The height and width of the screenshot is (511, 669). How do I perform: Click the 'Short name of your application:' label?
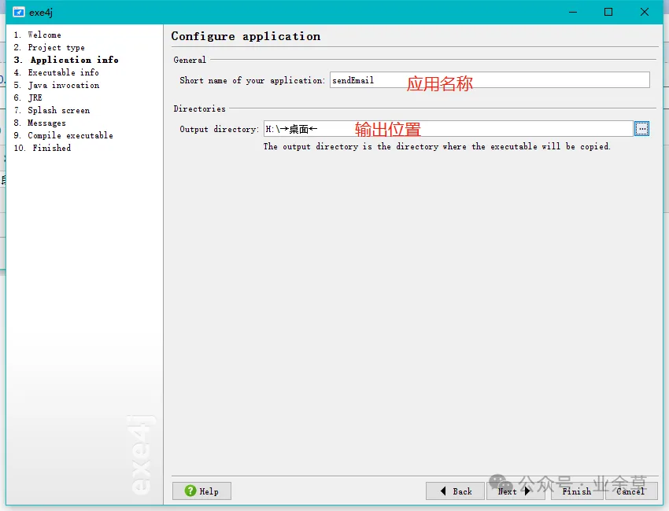click(x=252, y=80)
